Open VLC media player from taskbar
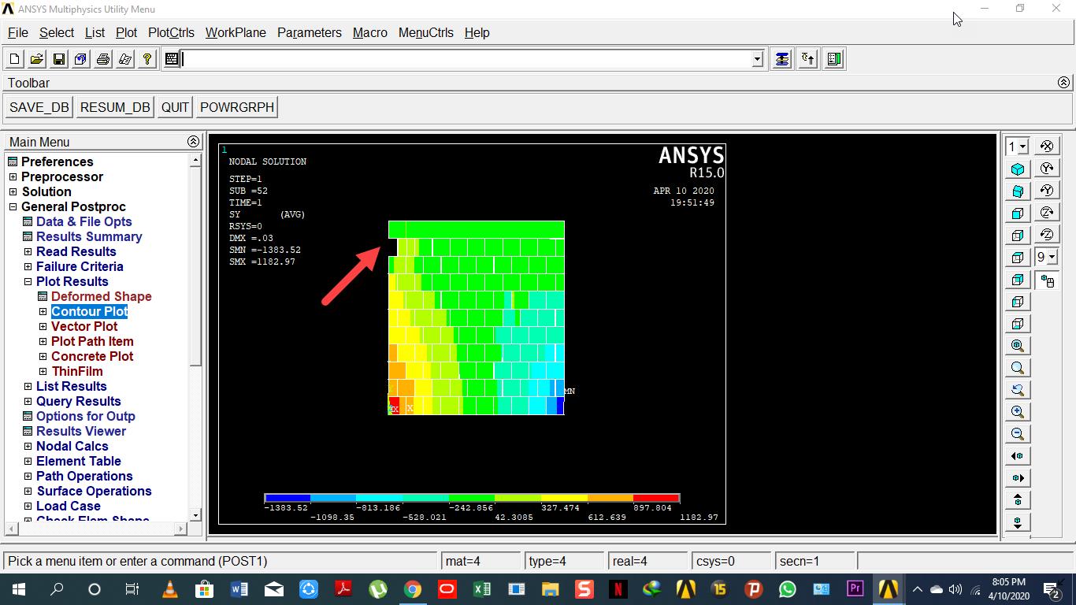 (169, 589)
